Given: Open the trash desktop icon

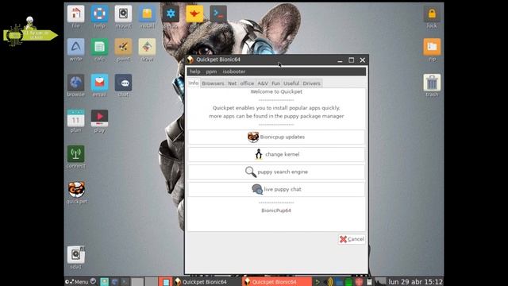Looking at the screenshot, I should pos(432,83).
